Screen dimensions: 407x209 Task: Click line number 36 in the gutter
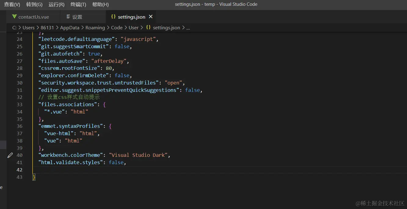[20, 126]
